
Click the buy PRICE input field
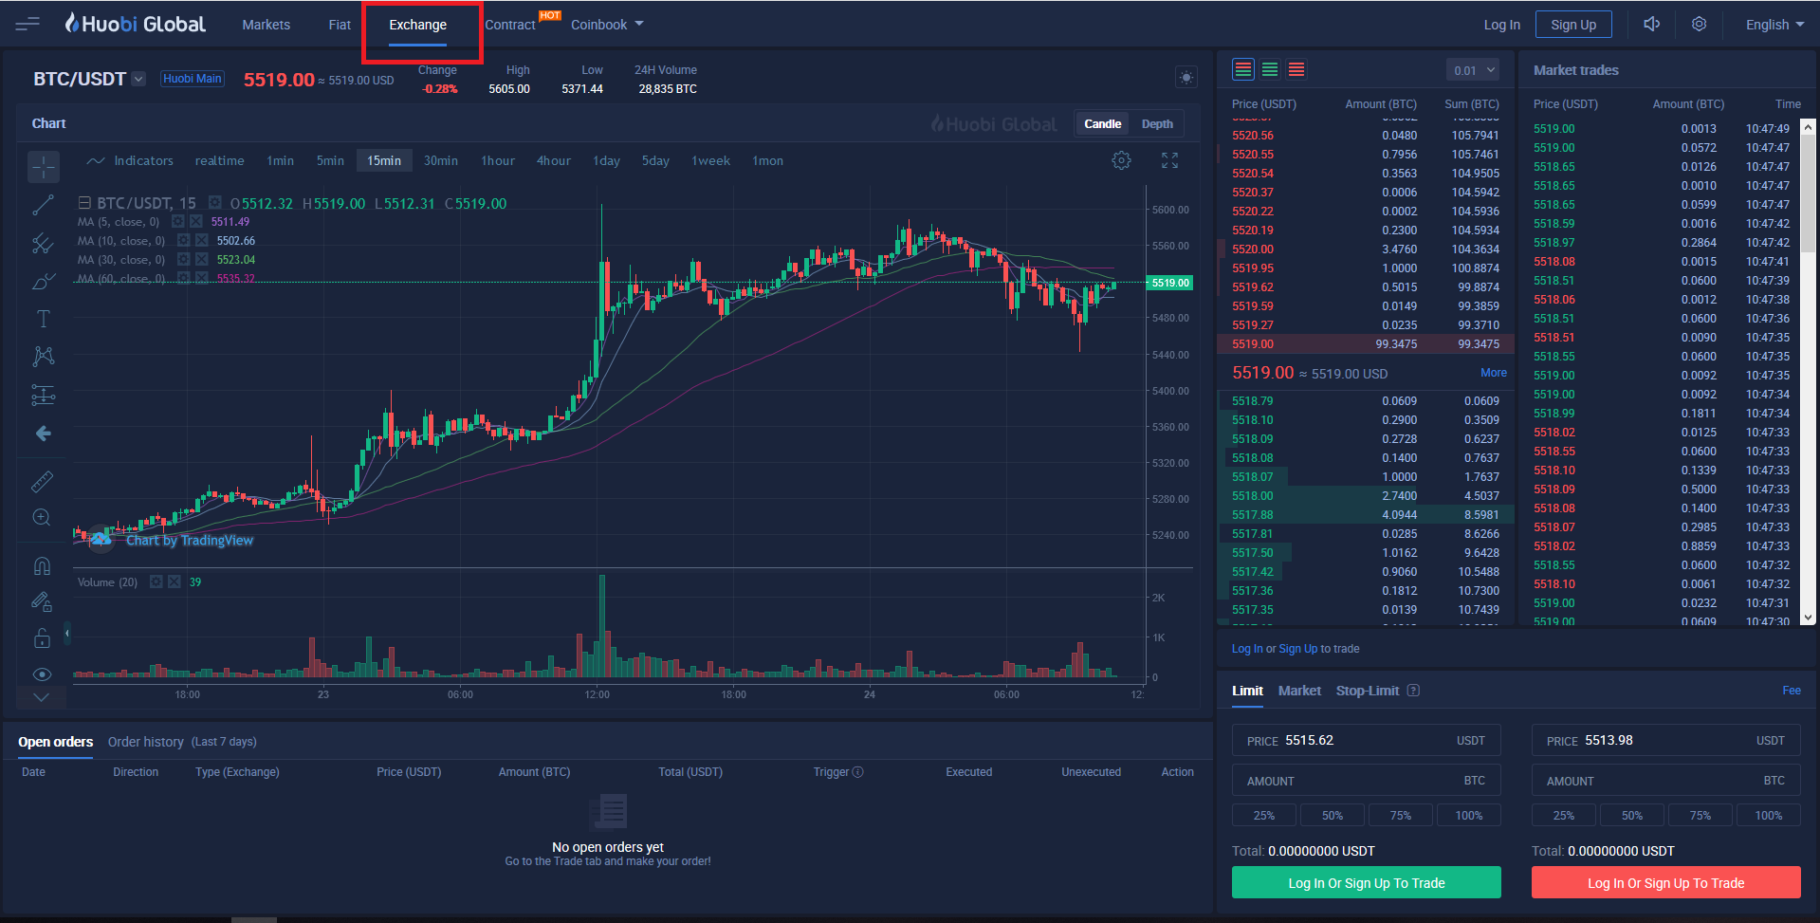click(1366, 741)
